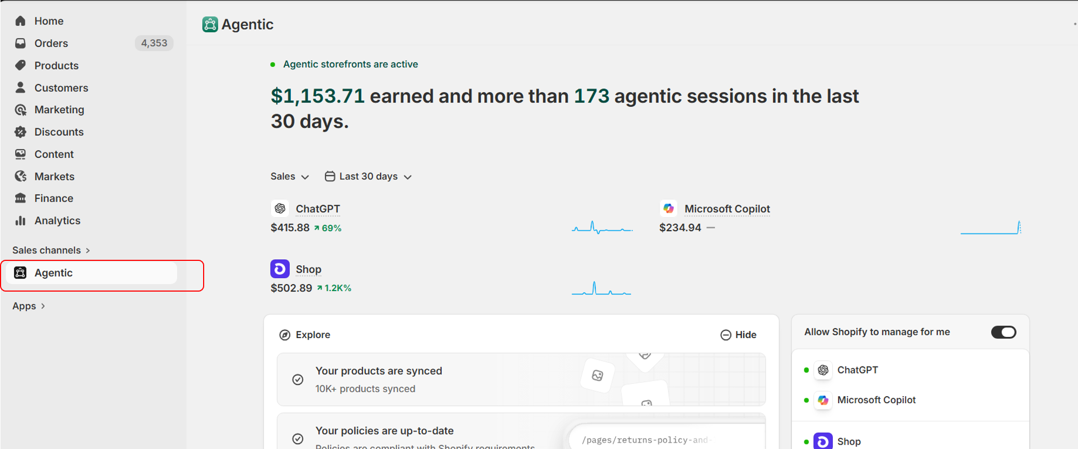The image size is (1078, 449).
Task: Click the 69% ChatGPT growth indicator
Action: pyautogui.click(x=328, y=229)
